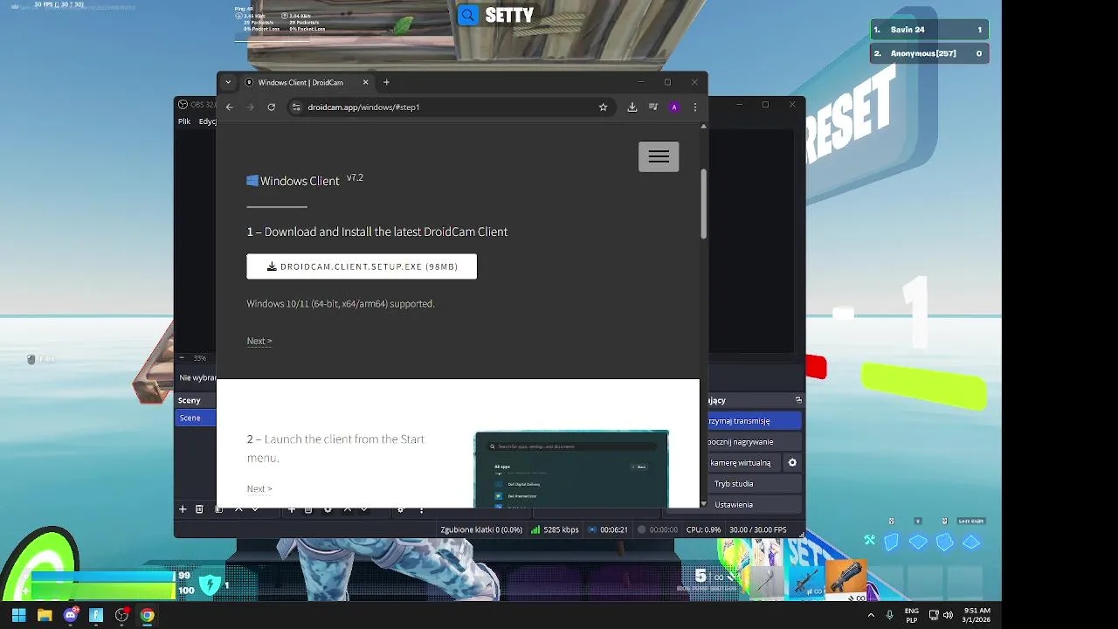1118x629 pixels.
Task: Add a scene in OBS
Action: pos(183,508)
